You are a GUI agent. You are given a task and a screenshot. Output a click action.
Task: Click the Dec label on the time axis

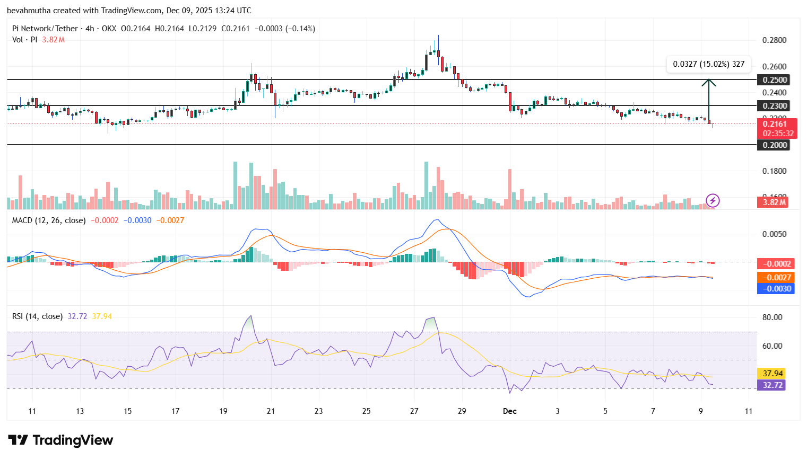coord(510,411)
